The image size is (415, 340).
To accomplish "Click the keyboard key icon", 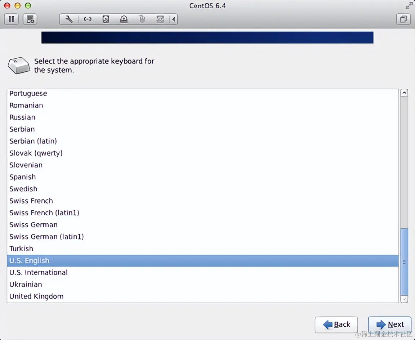I will click(19, 65).
